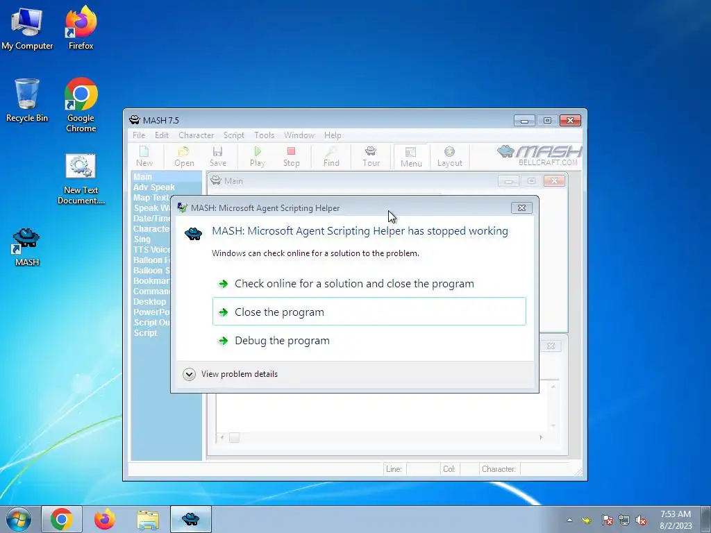The height and width of the screenshot is (533, 711).
Task: Select Adv Speak in the sidebar
Action: (x=153, y=187)
